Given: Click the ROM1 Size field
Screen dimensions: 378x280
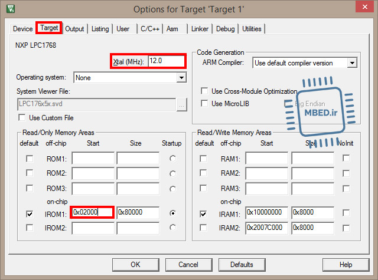Looking at the screenshot, I should [x=138, y=158].
